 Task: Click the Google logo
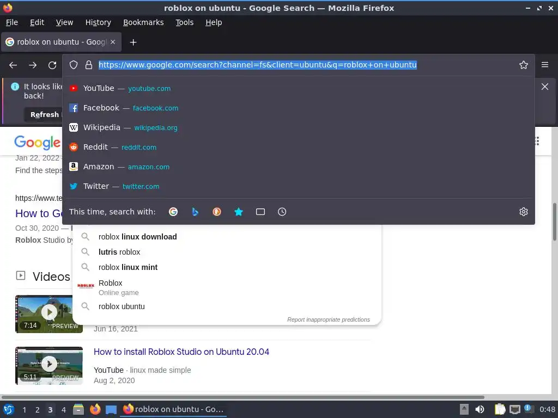point(38,142)
